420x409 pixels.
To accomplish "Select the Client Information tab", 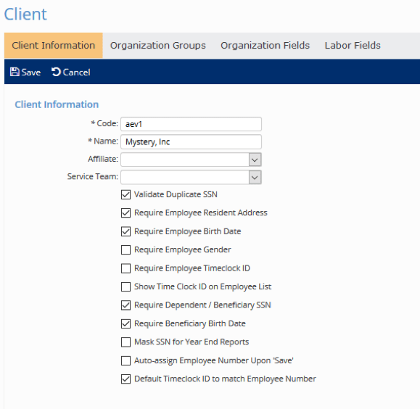I will [54, 46].
